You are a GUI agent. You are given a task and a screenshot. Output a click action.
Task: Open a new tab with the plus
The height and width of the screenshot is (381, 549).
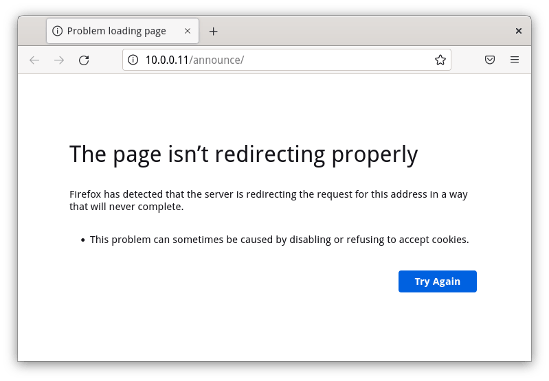pos(213,31)
